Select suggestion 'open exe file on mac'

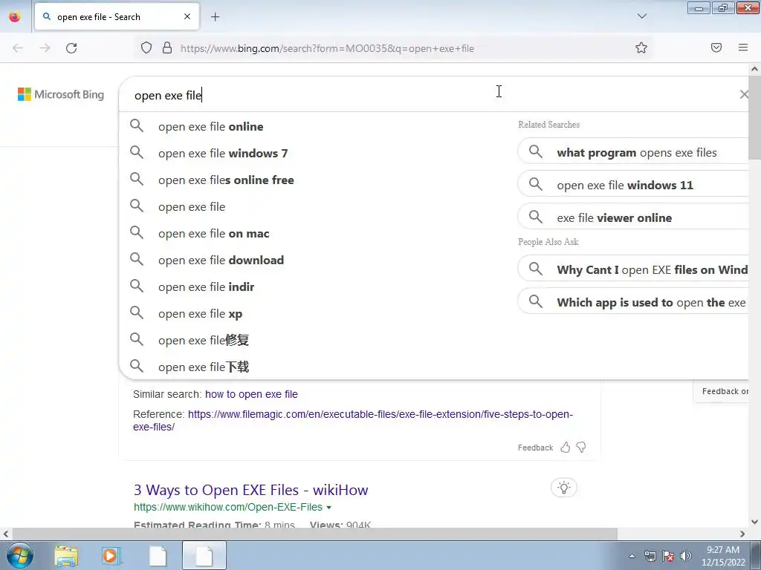(x=314, y=234)
